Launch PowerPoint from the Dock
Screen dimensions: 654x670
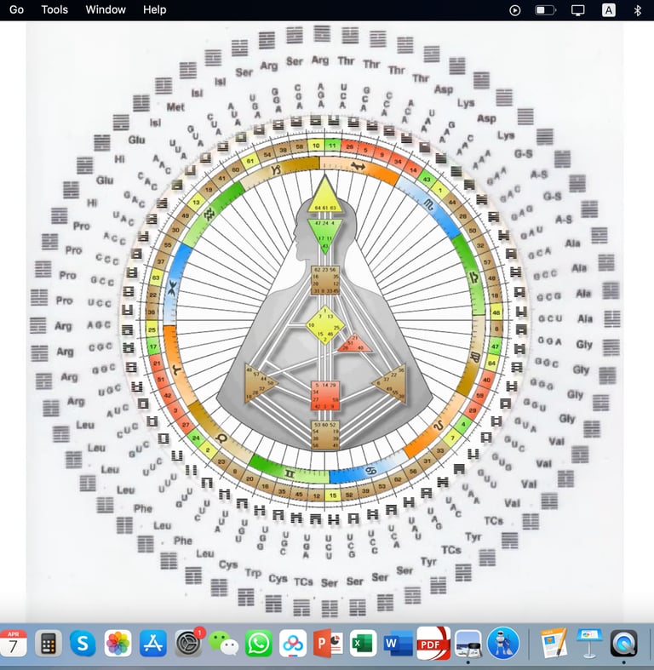[x=328, y=643]
